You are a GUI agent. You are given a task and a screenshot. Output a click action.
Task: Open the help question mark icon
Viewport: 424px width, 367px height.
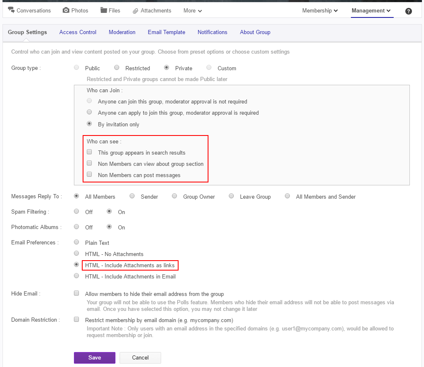point(408,11)
